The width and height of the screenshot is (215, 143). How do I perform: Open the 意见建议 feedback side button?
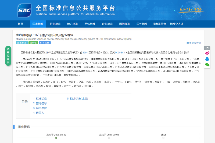[x=8, y=56]
